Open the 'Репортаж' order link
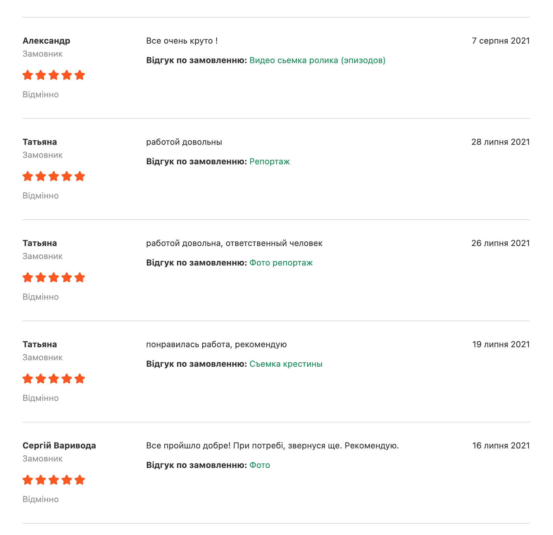 [x=269, y=162]
